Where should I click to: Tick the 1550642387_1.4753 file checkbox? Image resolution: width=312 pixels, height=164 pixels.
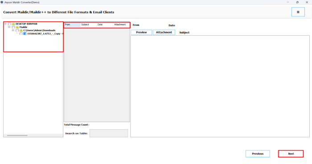[21, 33]
